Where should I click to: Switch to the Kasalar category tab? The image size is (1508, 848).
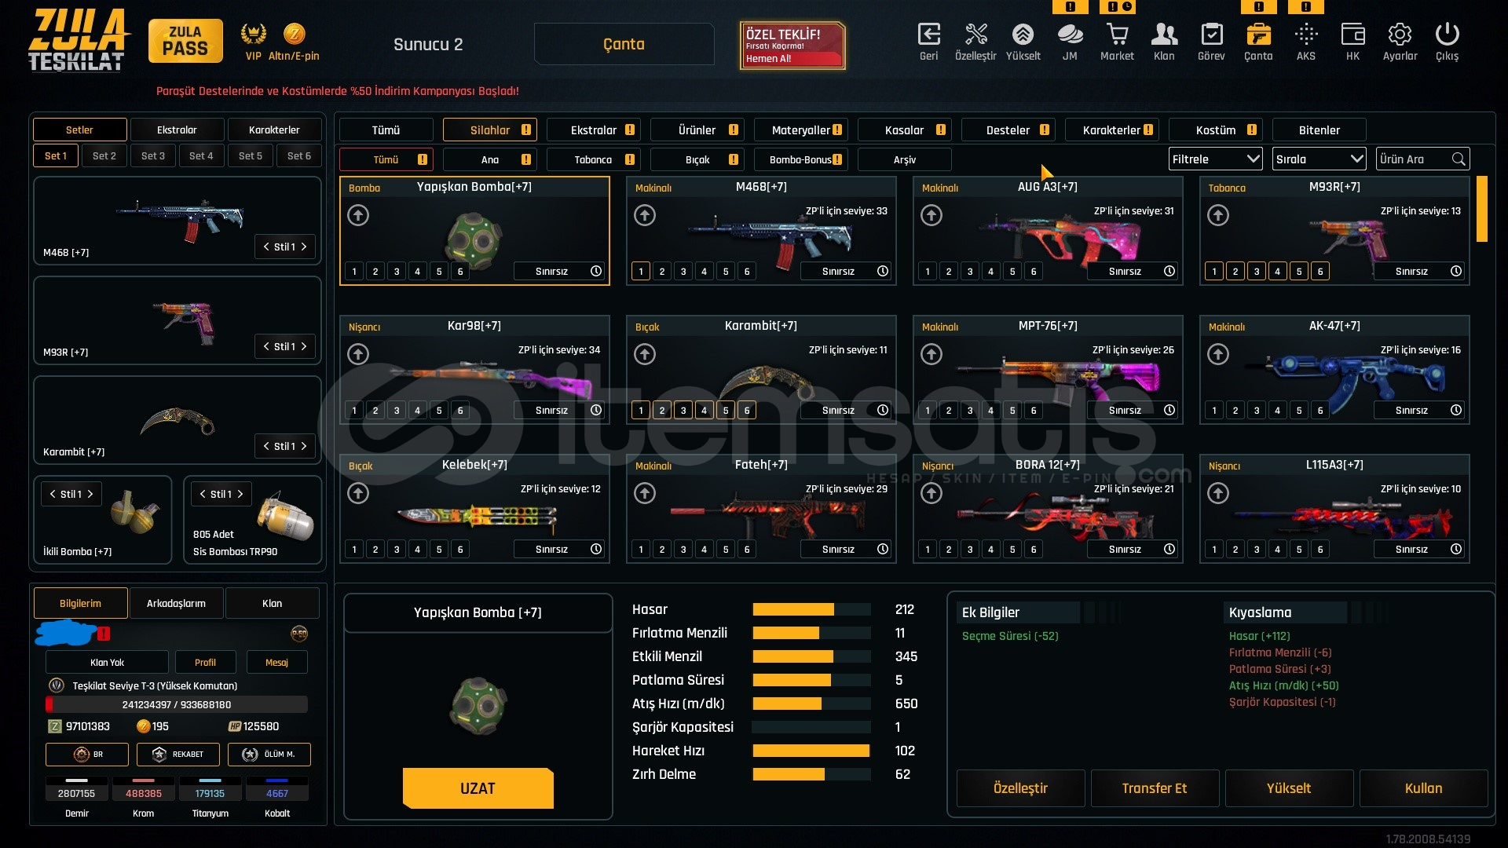pyautogui.click(x=904, y=130)
